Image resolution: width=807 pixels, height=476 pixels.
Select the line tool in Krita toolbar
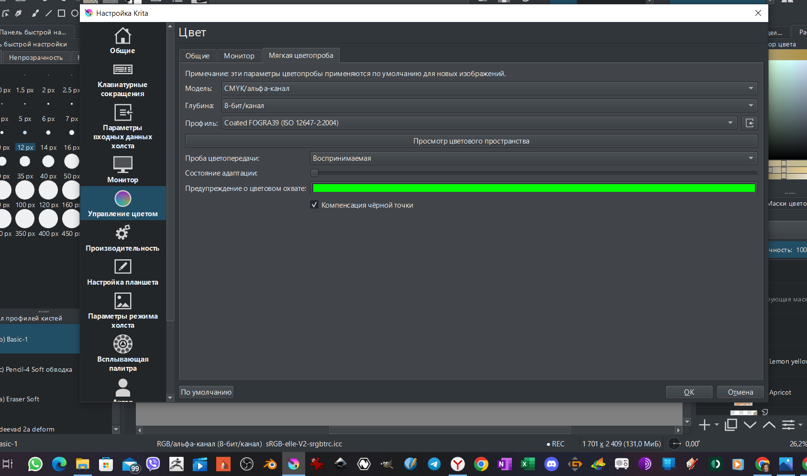coord(48,13)
